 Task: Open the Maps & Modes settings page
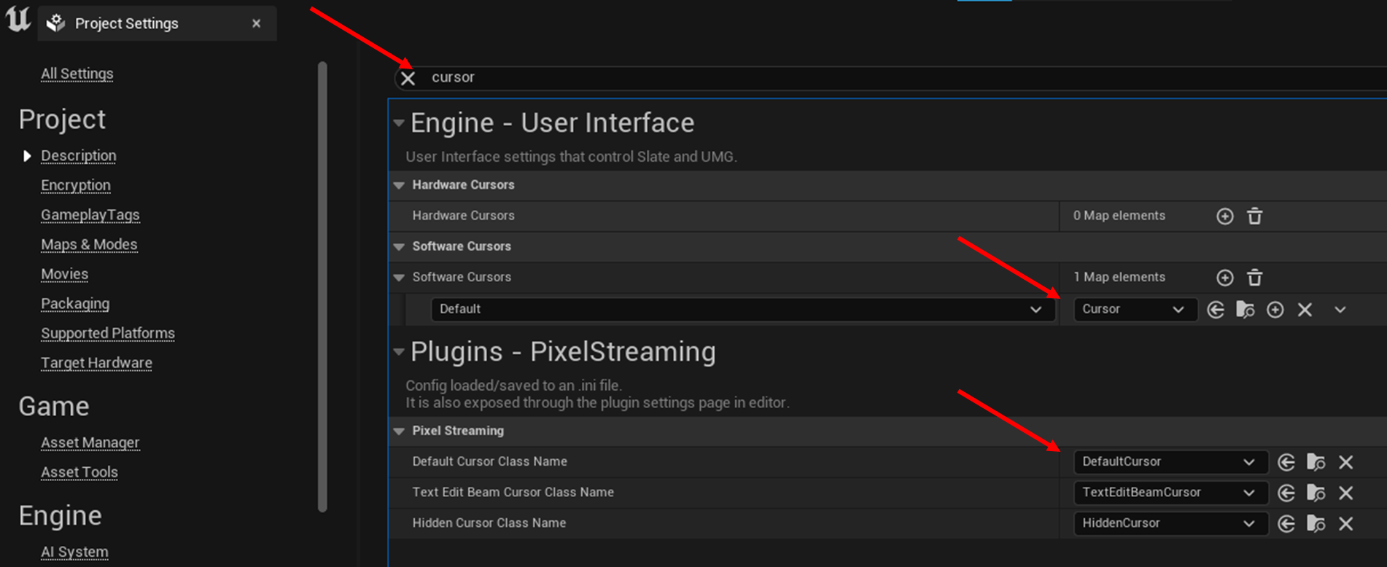coord(89,244)
